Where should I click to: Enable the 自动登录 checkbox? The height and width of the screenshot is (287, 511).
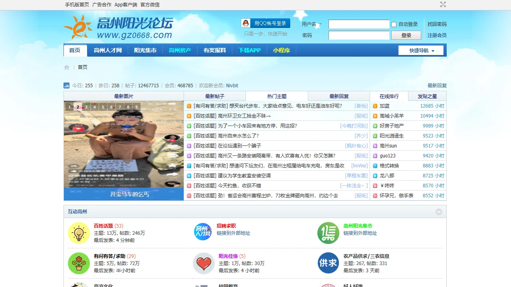(x=394, y=24)
